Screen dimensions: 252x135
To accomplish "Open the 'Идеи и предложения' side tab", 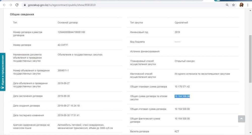I will [x=3, y=70].
